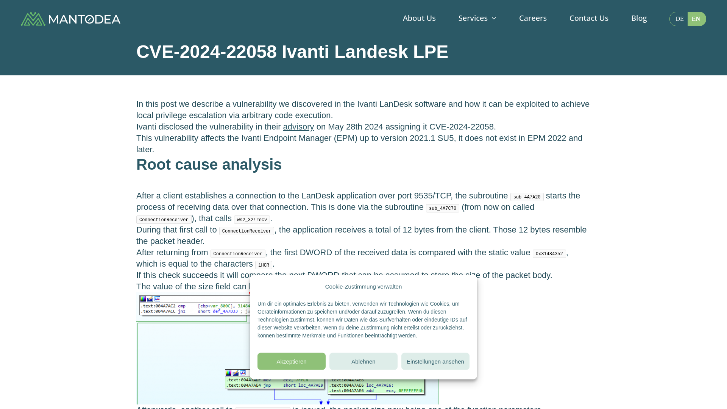Toggle EN language selection
The width and height of the screenshot is (727, 409).
(696, 19)
